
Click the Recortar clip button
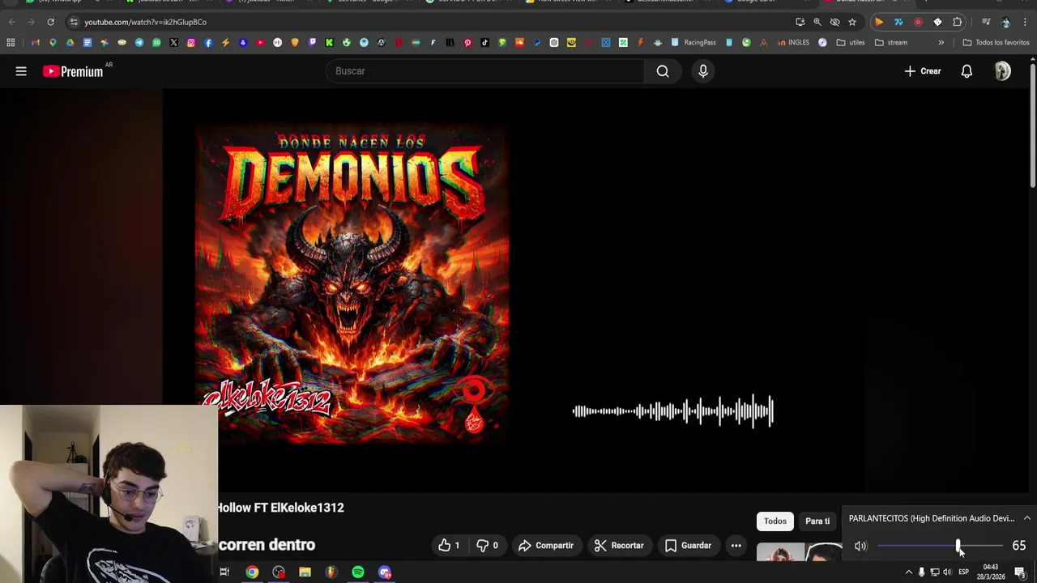click(619, 546)
